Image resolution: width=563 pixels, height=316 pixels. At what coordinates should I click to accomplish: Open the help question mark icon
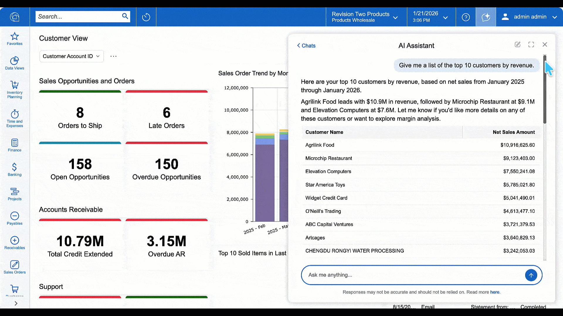coord(466,17)
